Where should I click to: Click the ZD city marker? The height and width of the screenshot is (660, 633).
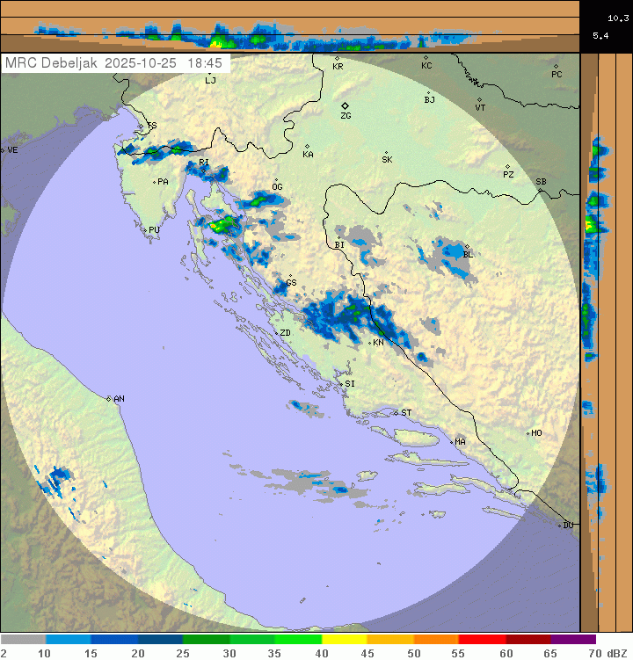tap(274, 332)
